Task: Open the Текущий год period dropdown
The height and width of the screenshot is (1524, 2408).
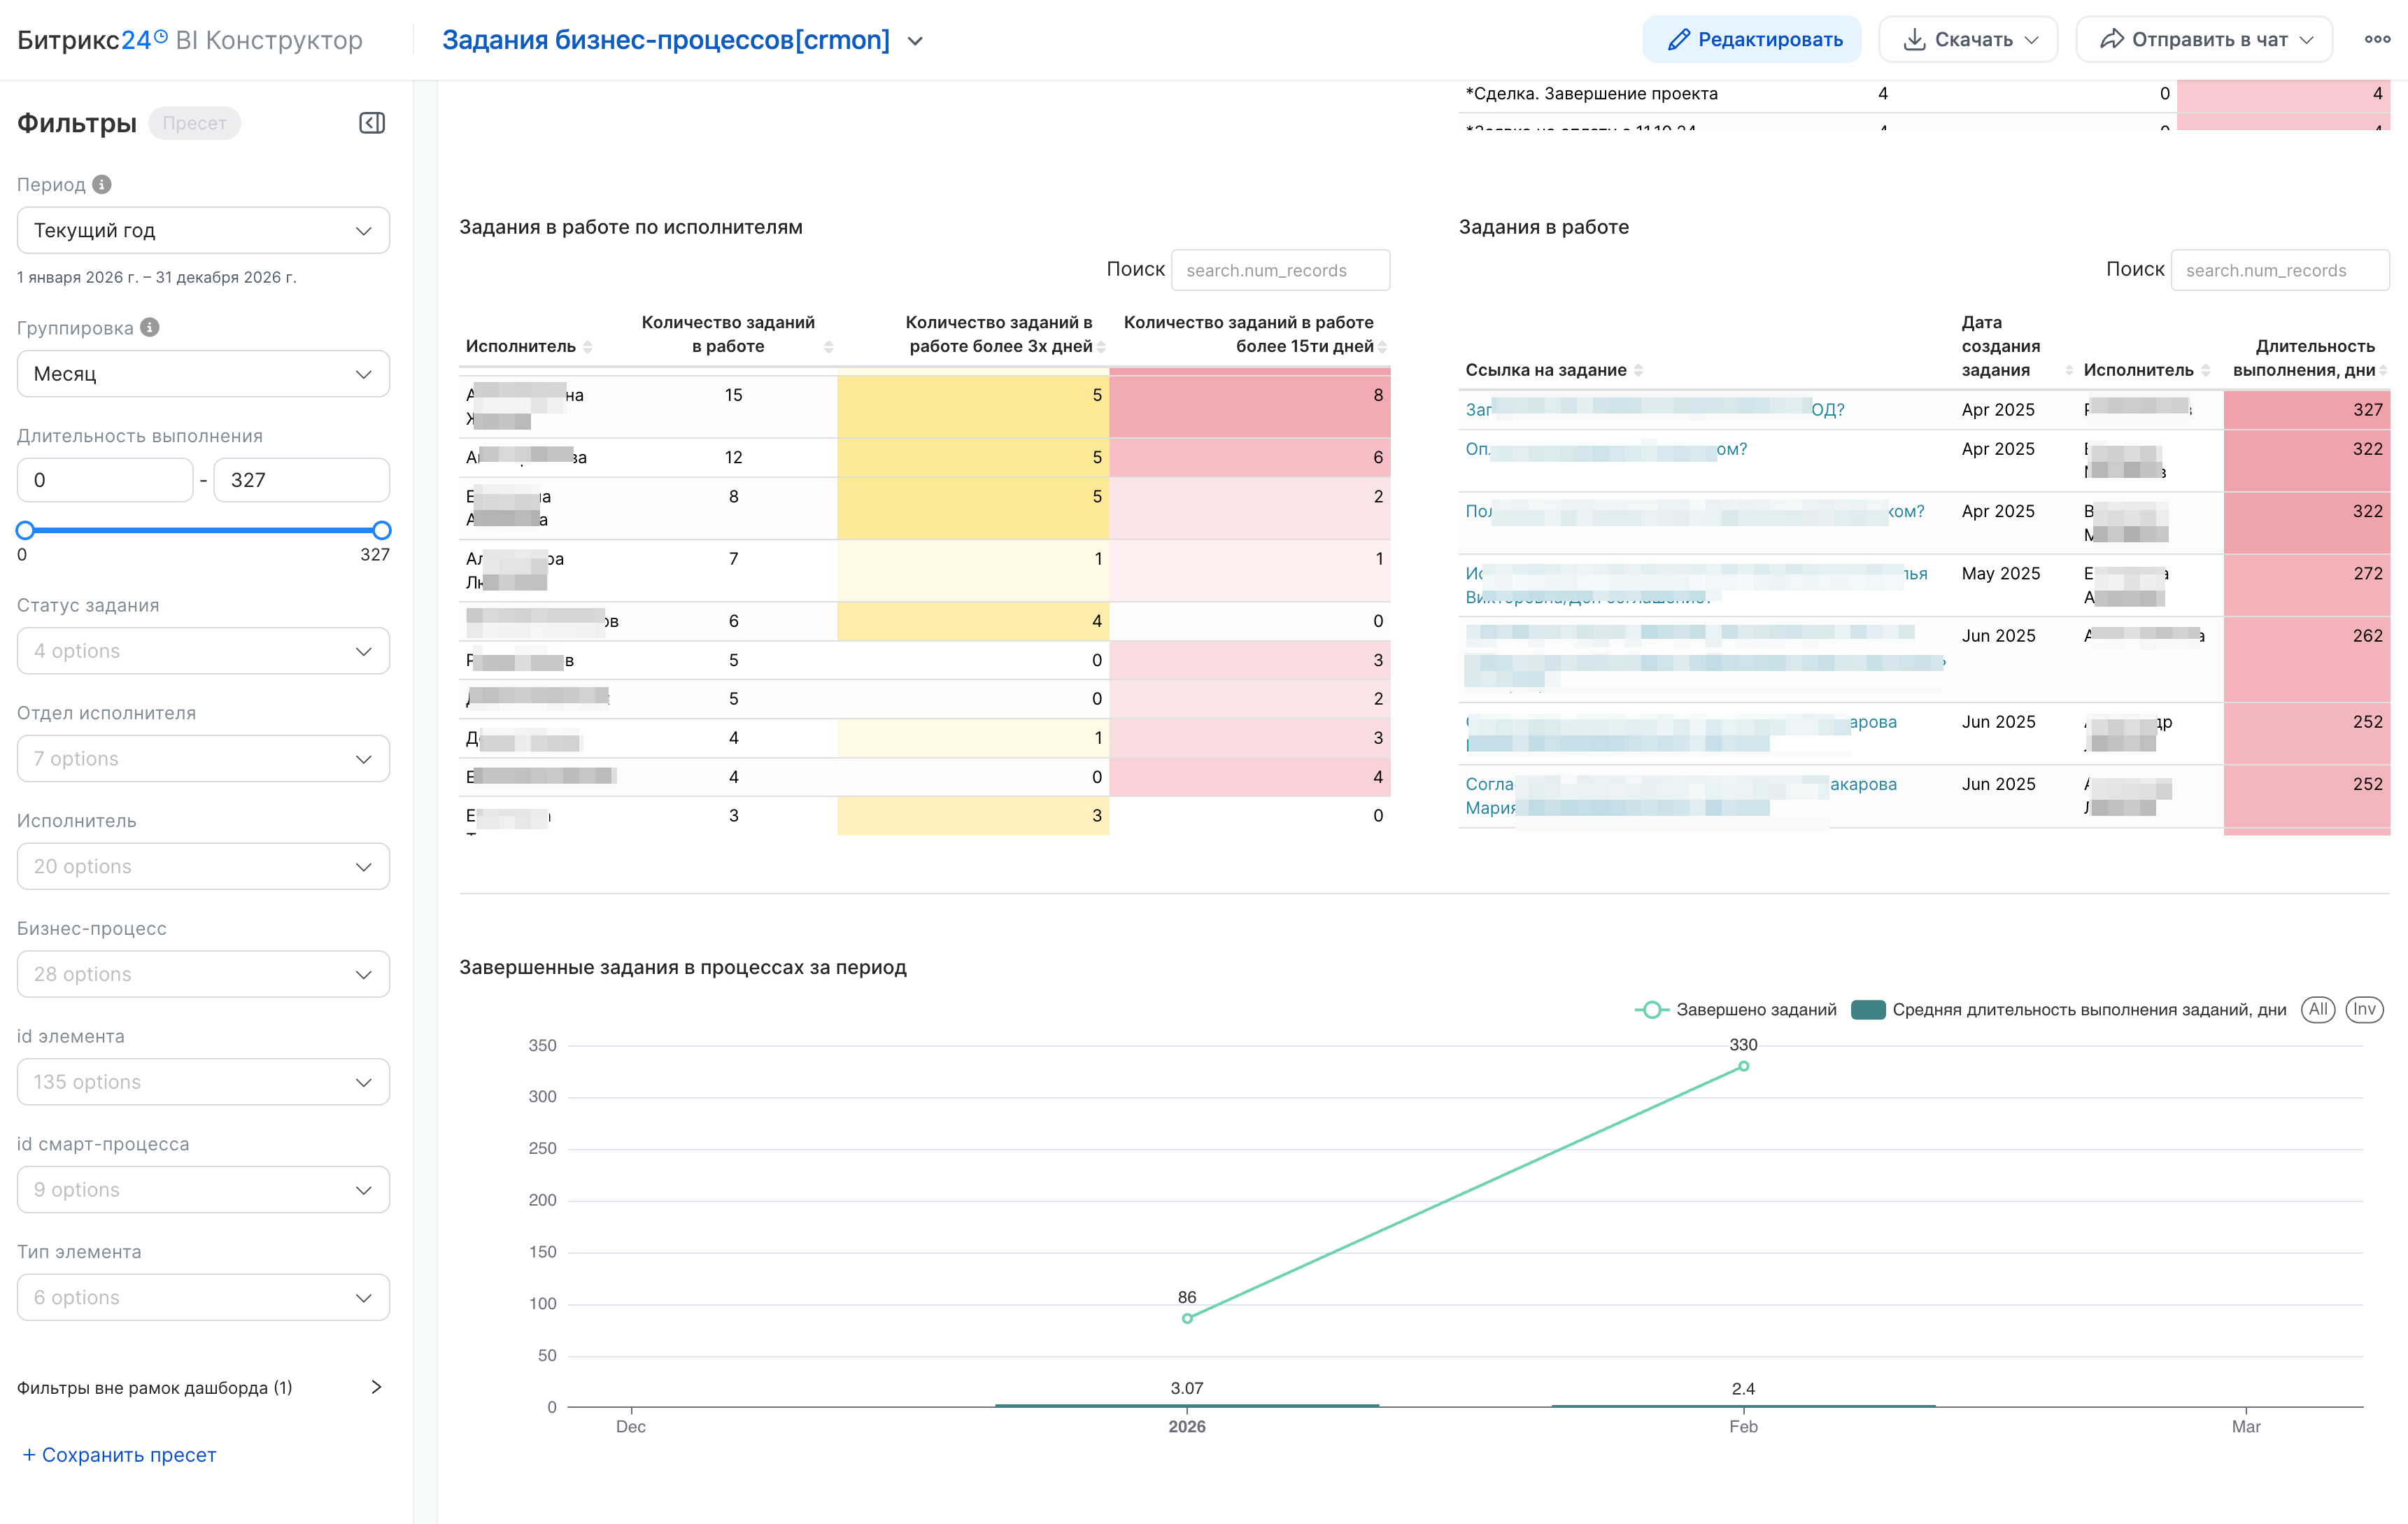Action: pos(203,231)
